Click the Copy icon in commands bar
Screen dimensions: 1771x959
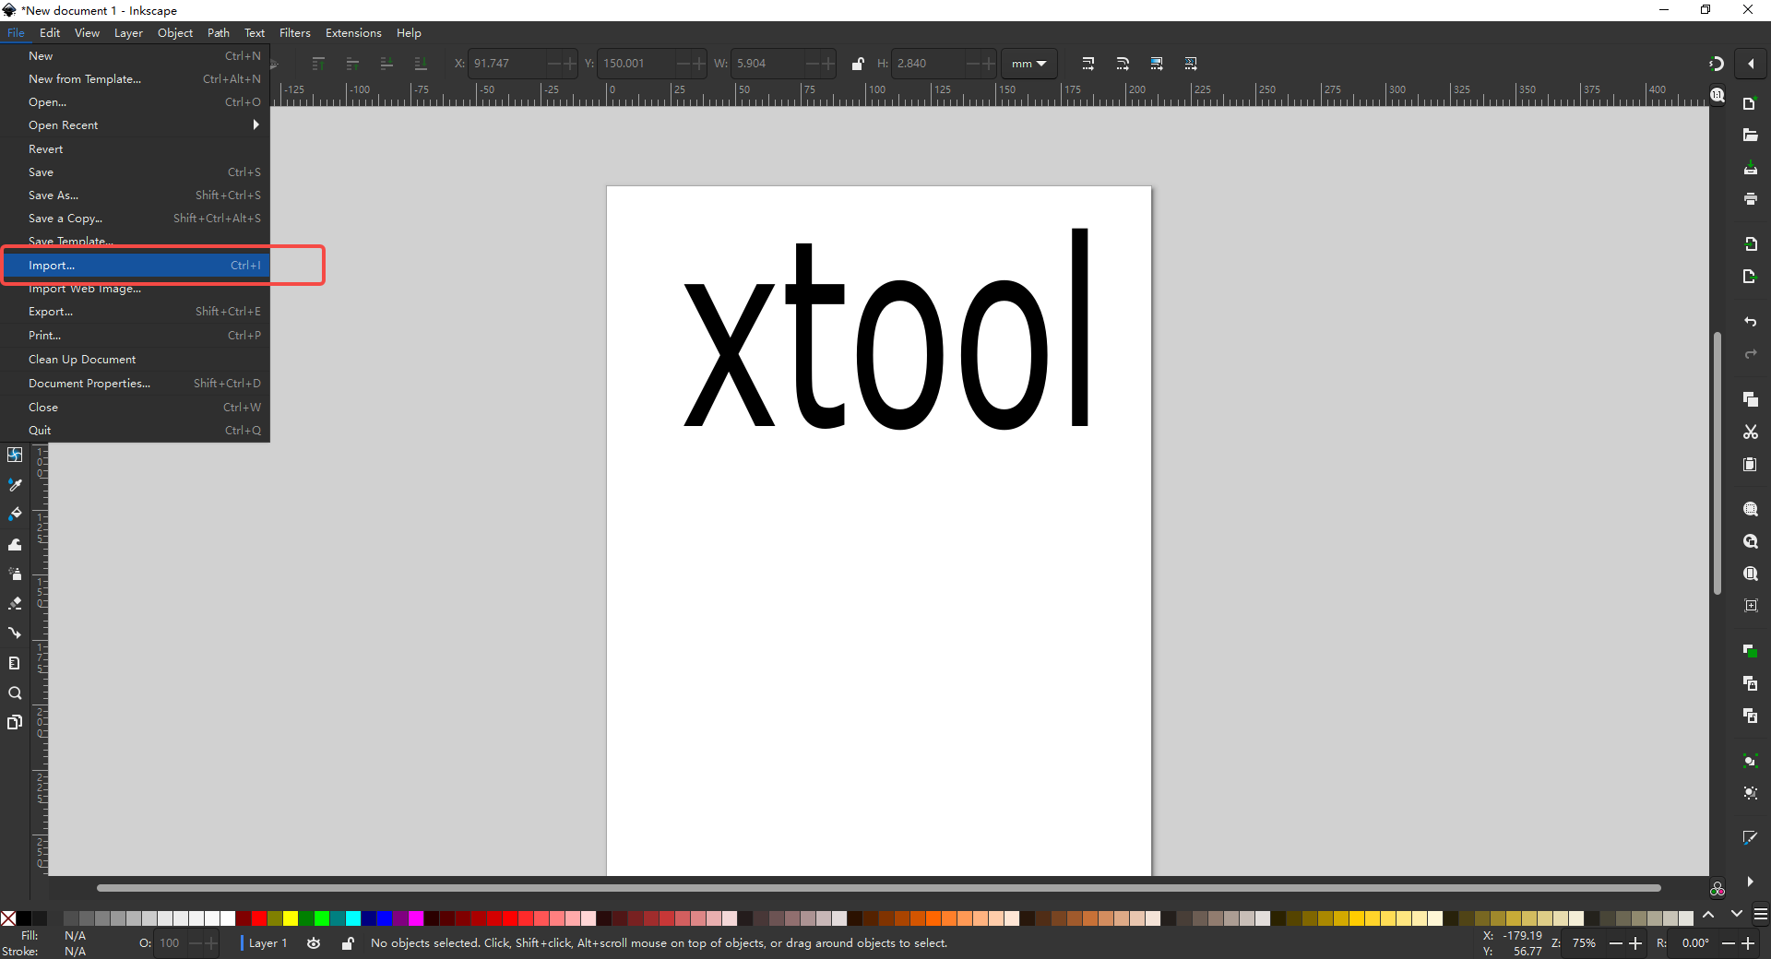point(1750,399)
